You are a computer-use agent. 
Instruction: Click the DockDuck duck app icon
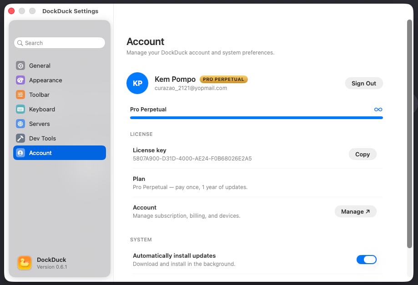pos(25,263)
